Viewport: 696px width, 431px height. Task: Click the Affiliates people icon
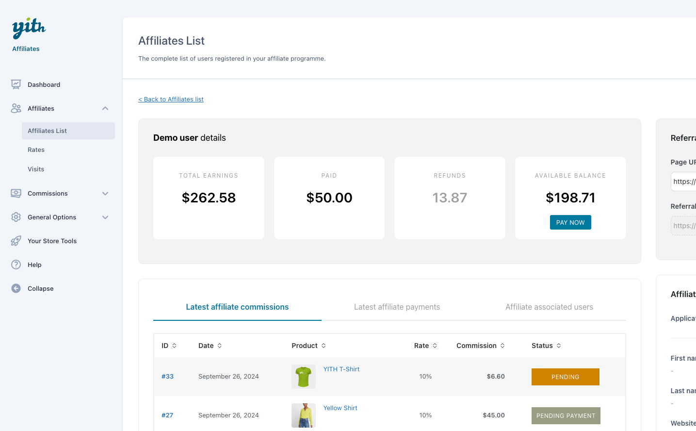[x=16, y=108]
